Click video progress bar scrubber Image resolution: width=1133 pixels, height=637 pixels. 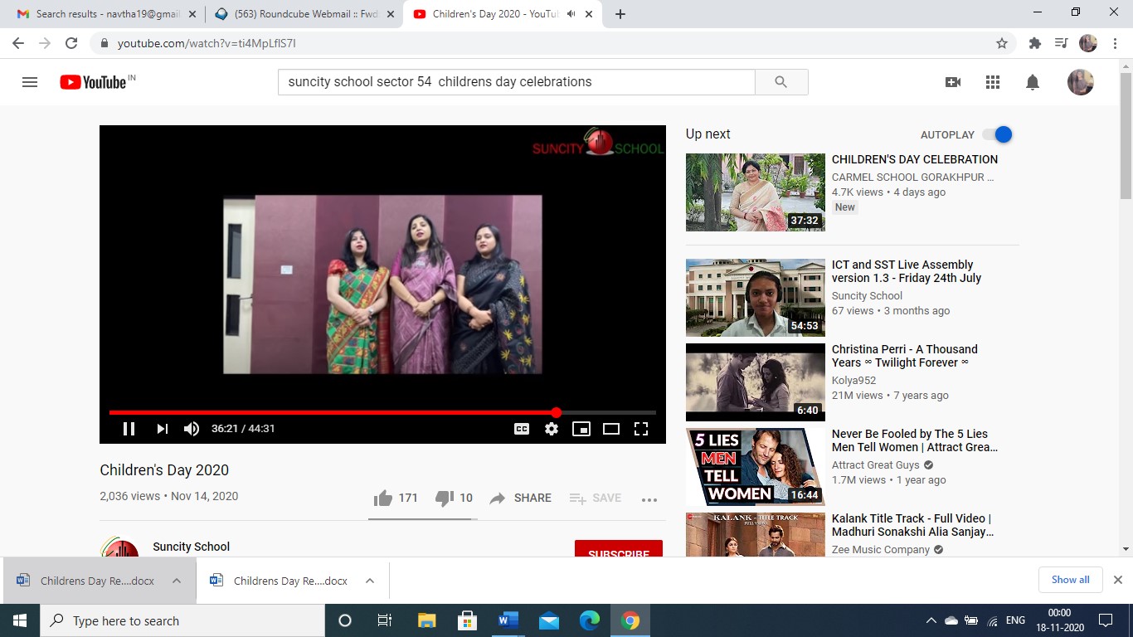(x=556, y=412)
